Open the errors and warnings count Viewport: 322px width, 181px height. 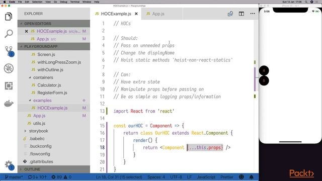pos(61,177)
